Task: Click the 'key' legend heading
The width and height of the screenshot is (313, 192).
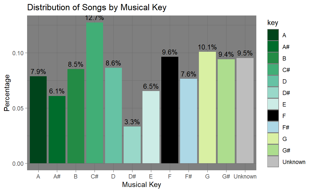Action: click(273, 23)
